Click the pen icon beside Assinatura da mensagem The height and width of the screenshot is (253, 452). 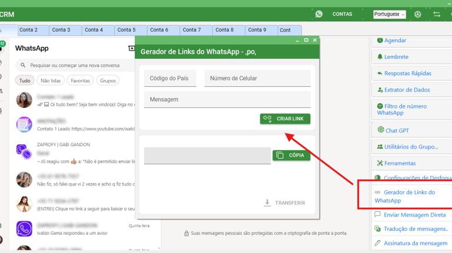click(377, 243)
